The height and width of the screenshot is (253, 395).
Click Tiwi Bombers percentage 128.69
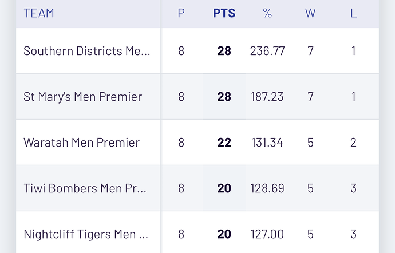tap(267, 188)
